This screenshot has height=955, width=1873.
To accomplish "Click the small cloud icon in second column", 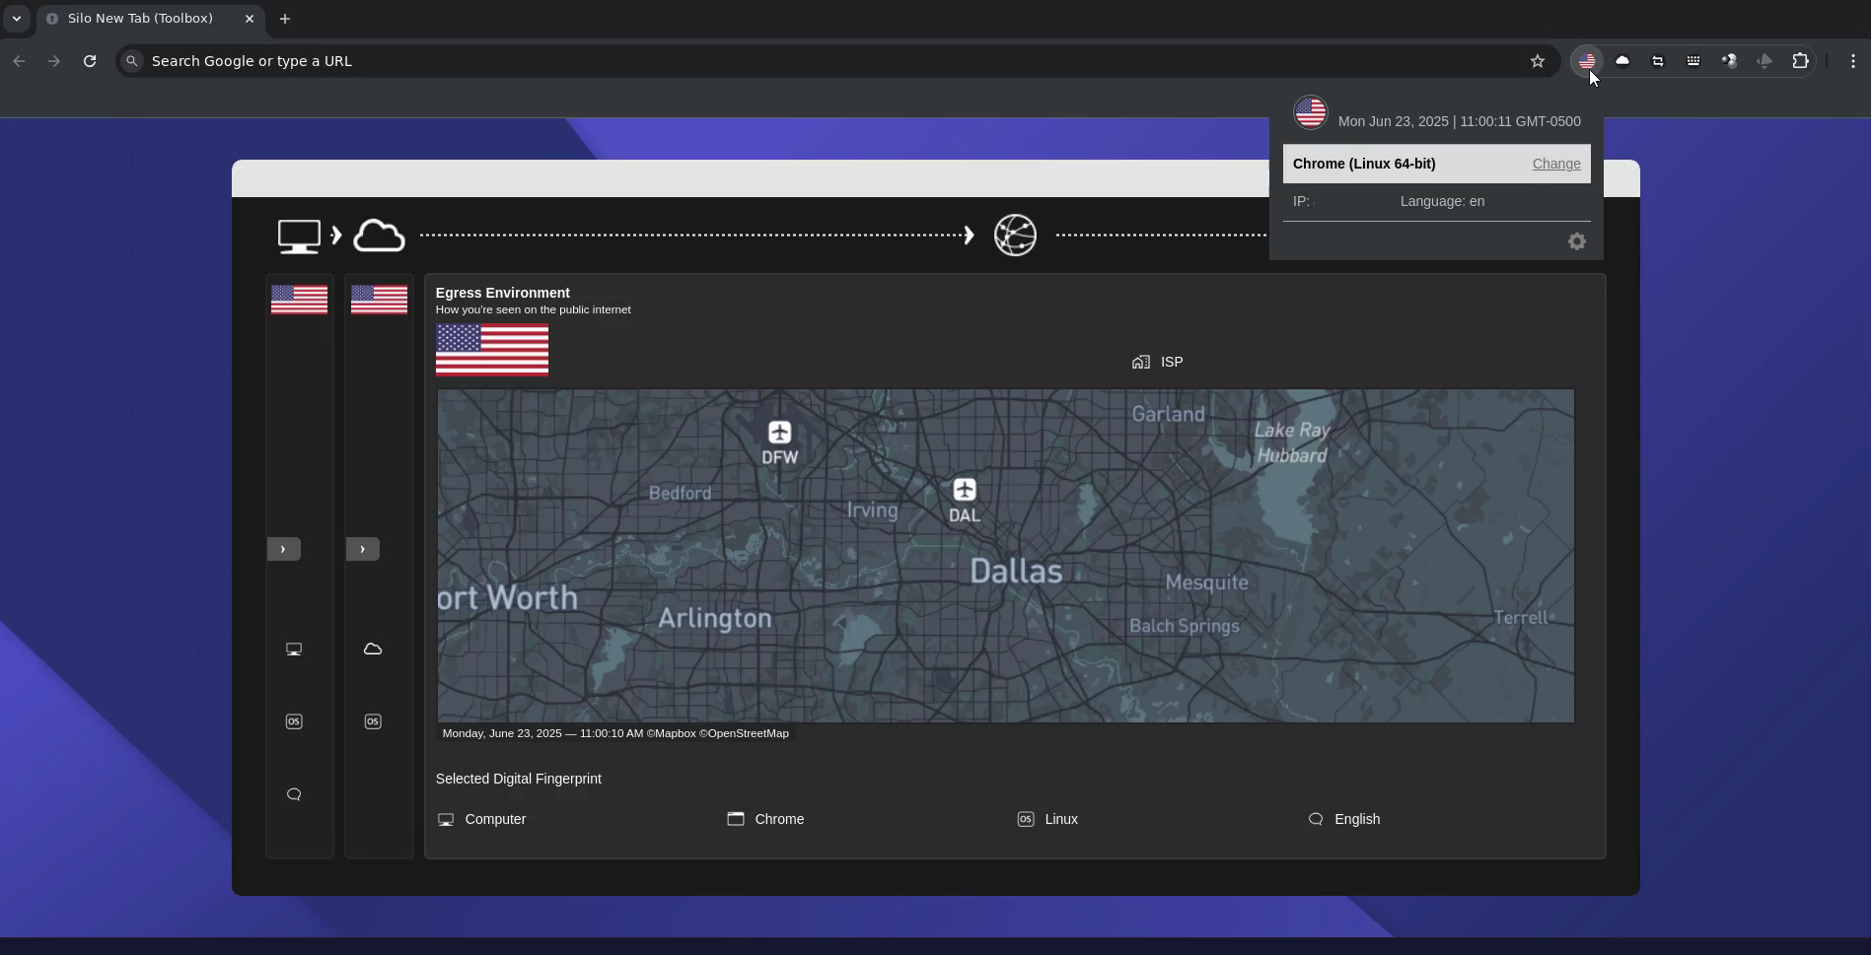I will pos(373,648).
